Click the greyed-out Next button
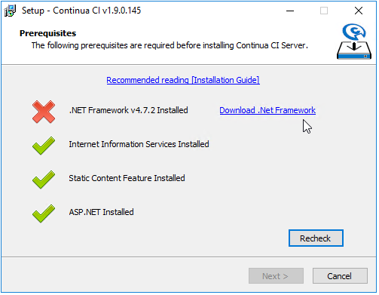Viewport: 379px width, 295px height. point(276,276)
